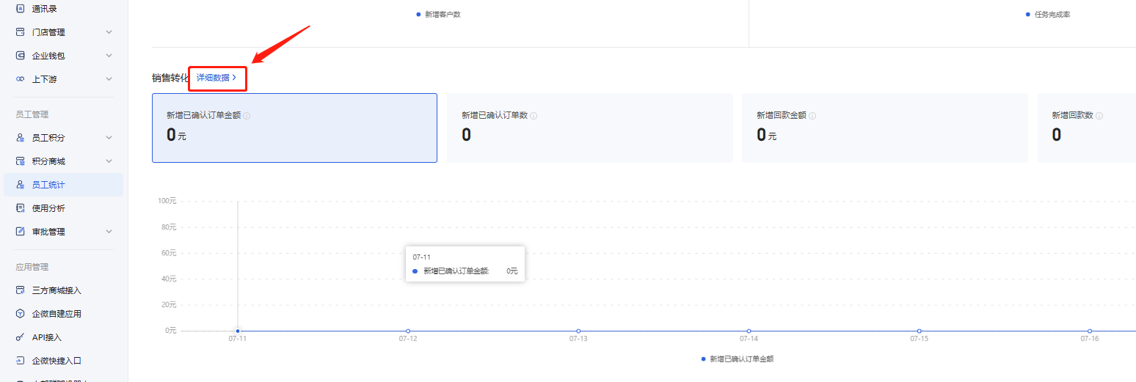Click the 40元 y-axis label

click(168, 279)
